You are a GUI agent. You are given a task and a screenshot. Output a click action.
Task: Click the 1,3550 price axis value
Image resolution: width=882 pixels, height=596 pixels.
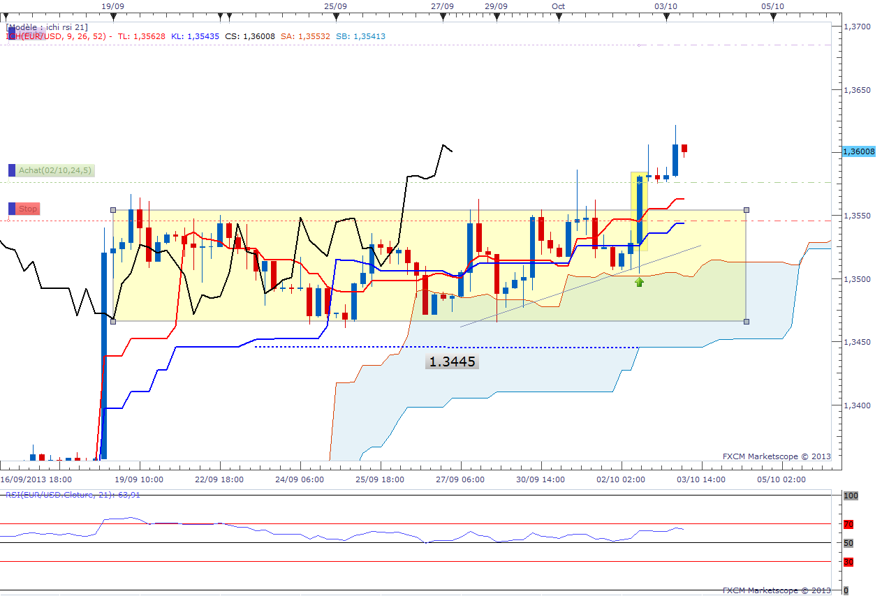[x=857, y=216]
